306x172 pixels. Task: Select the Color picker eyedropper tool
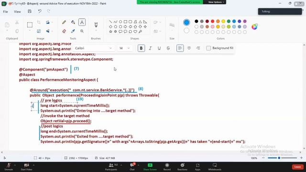[x=73, y=31]
